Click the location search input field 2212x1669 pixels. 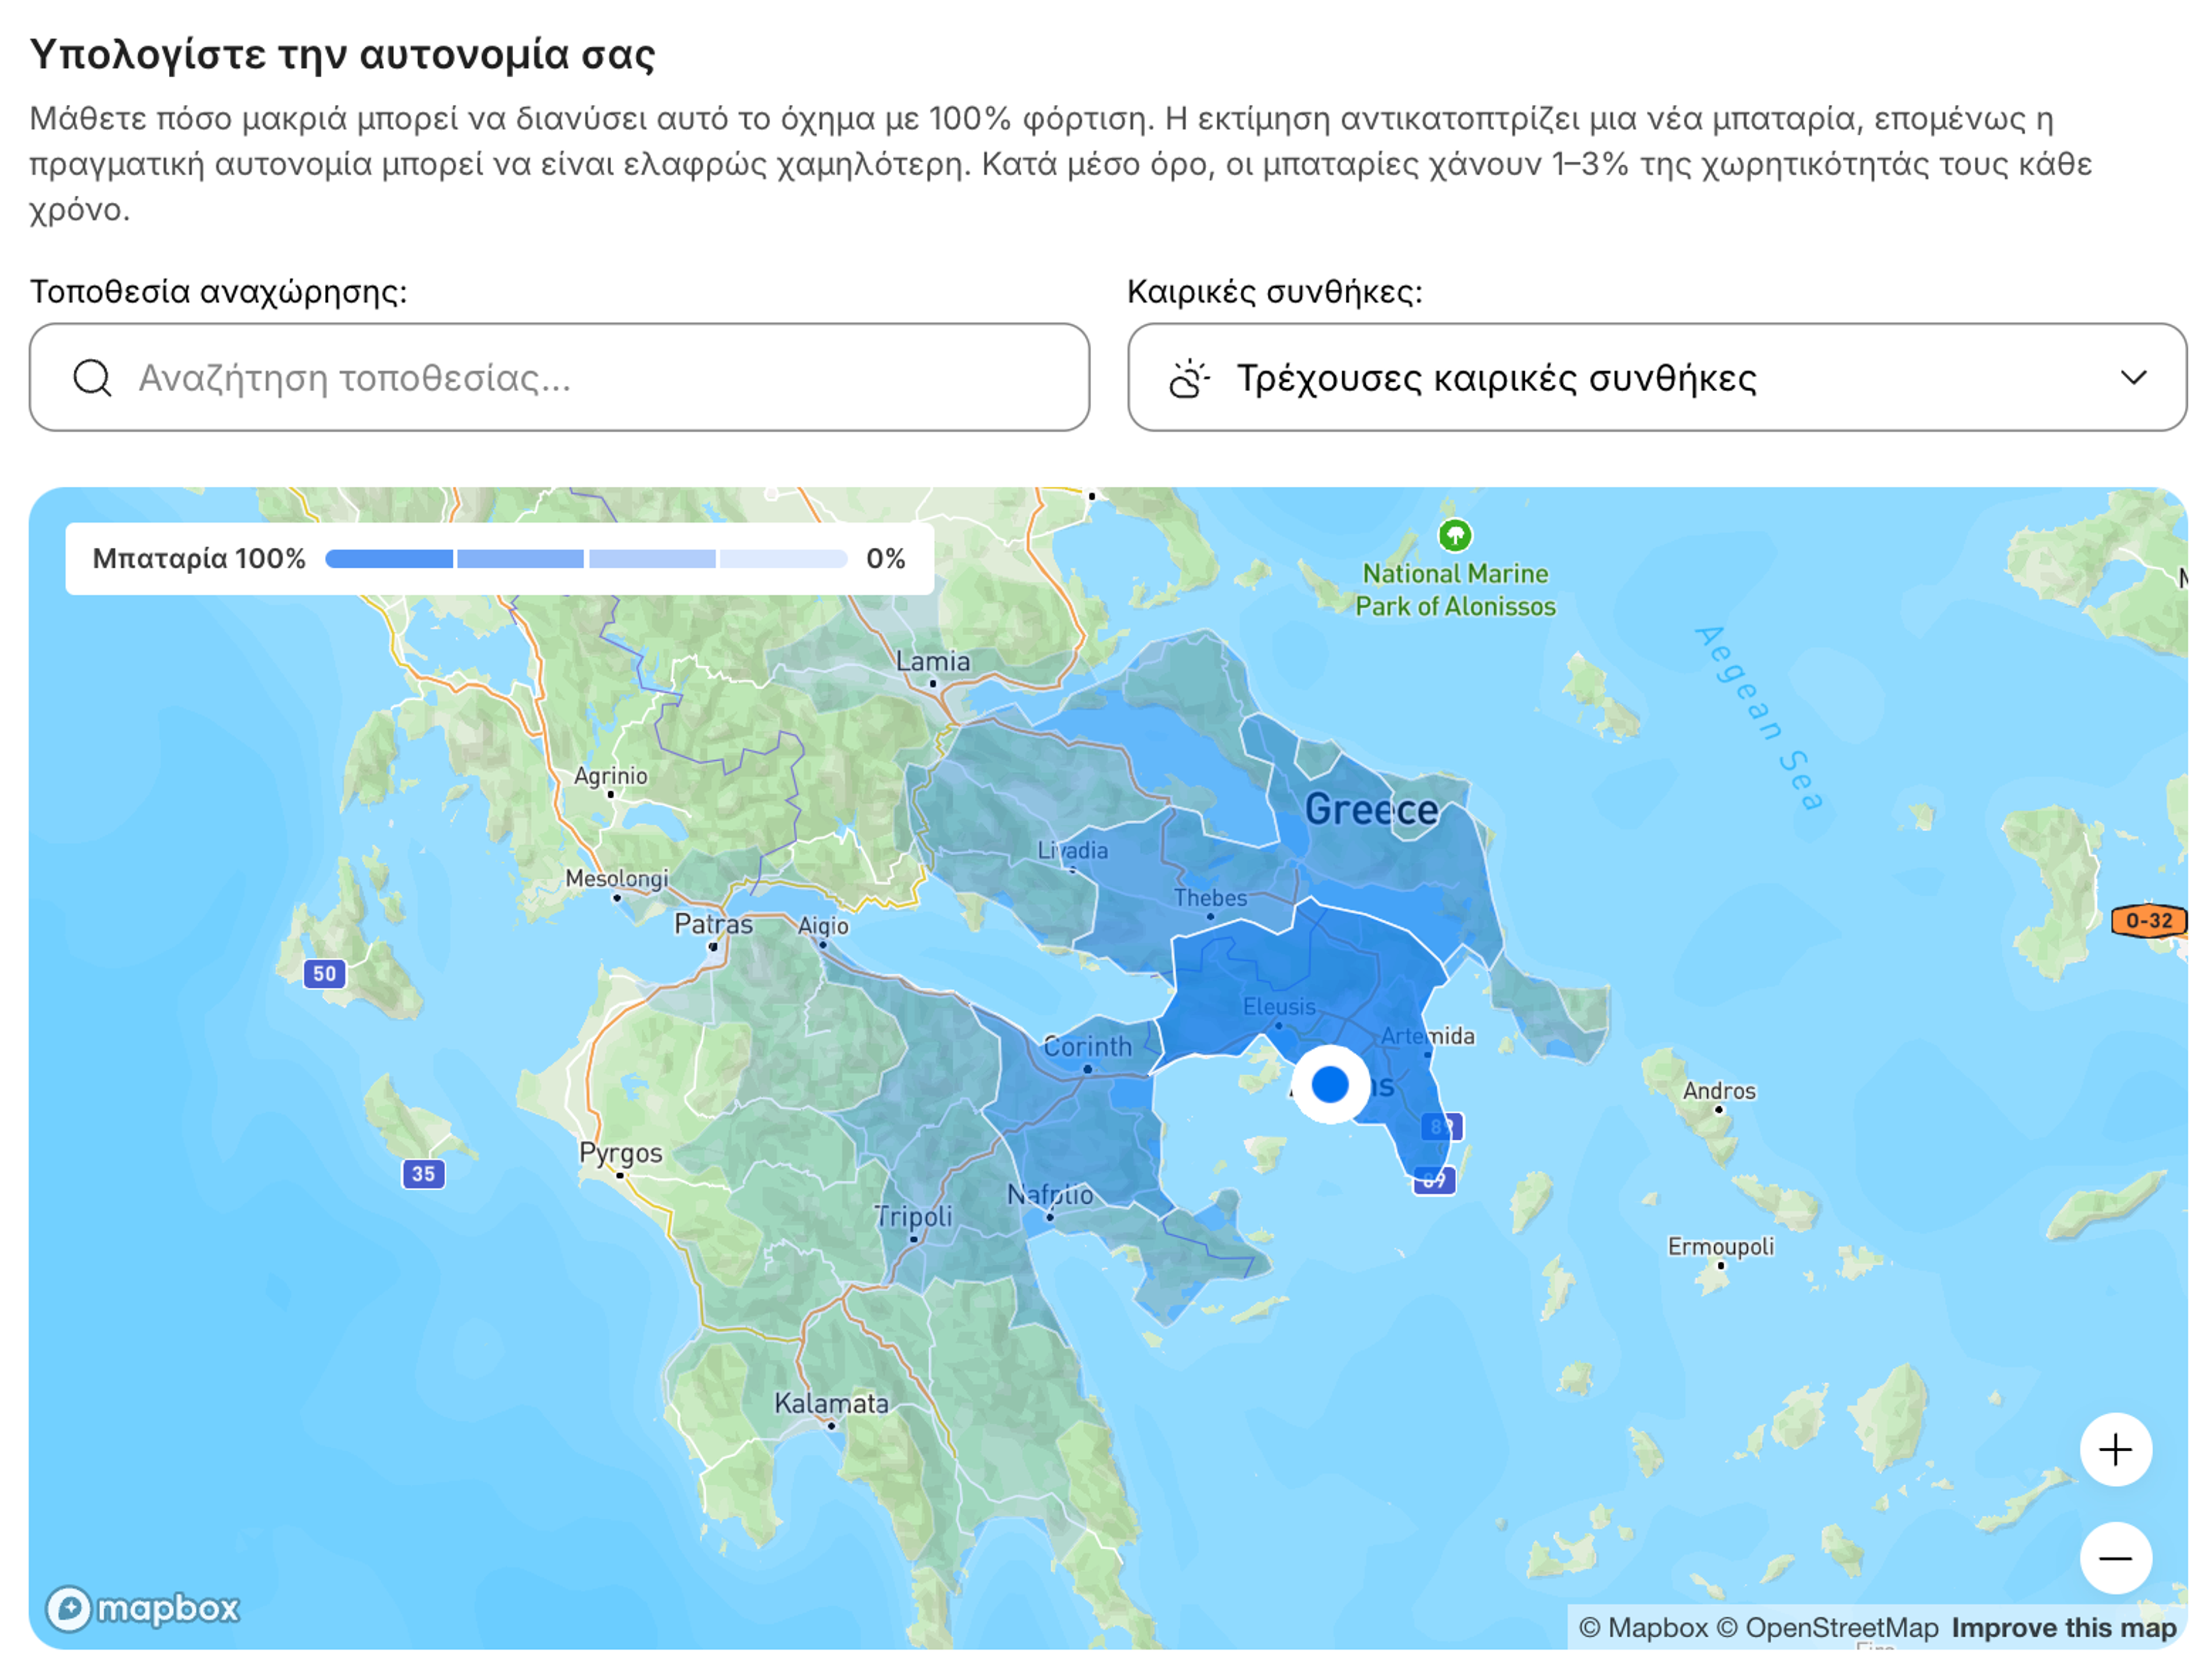point(559,377)
